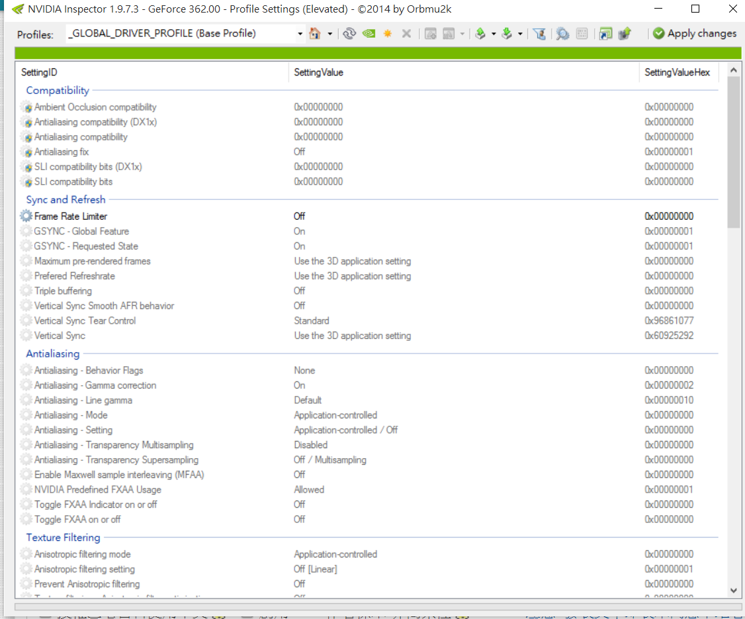Select Antialiasing - Behavior Flags row
The image size is (745, 619).
[x=369, y=370]
